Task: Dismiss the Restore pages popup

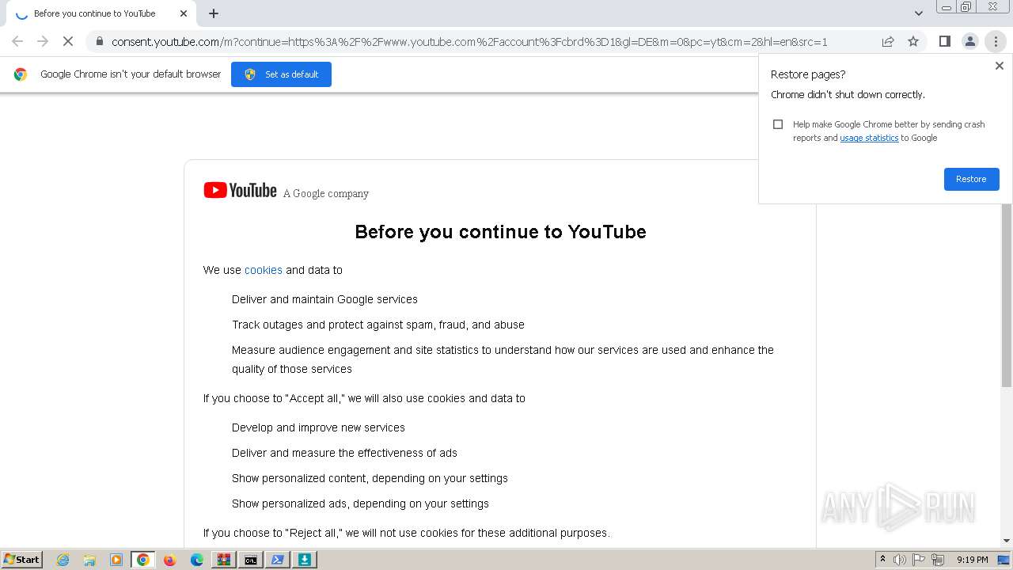Action: coord(999,66)
